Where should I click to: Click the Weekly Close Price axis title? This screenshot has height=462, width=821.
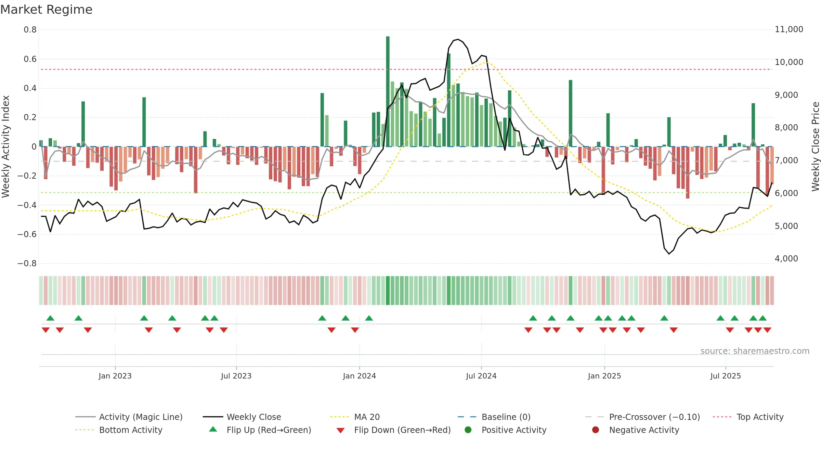tap(816, 146)
